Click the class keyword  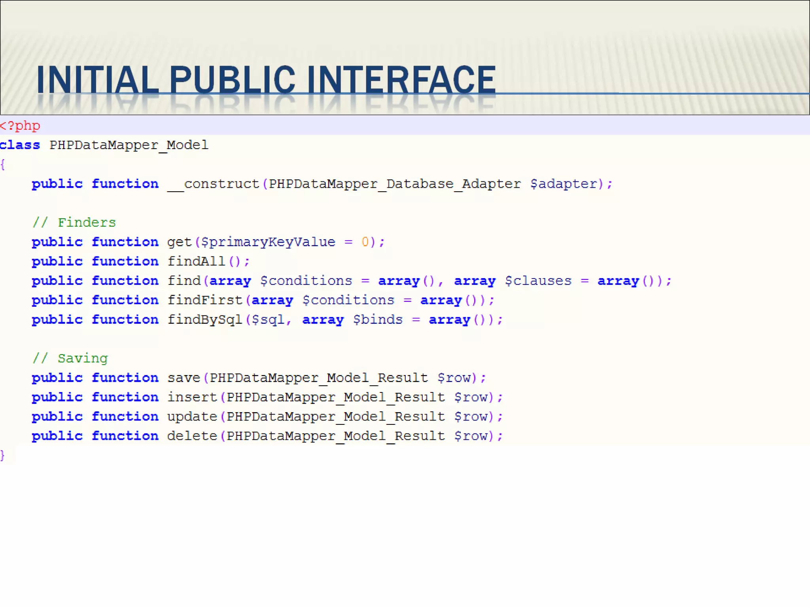20,145
